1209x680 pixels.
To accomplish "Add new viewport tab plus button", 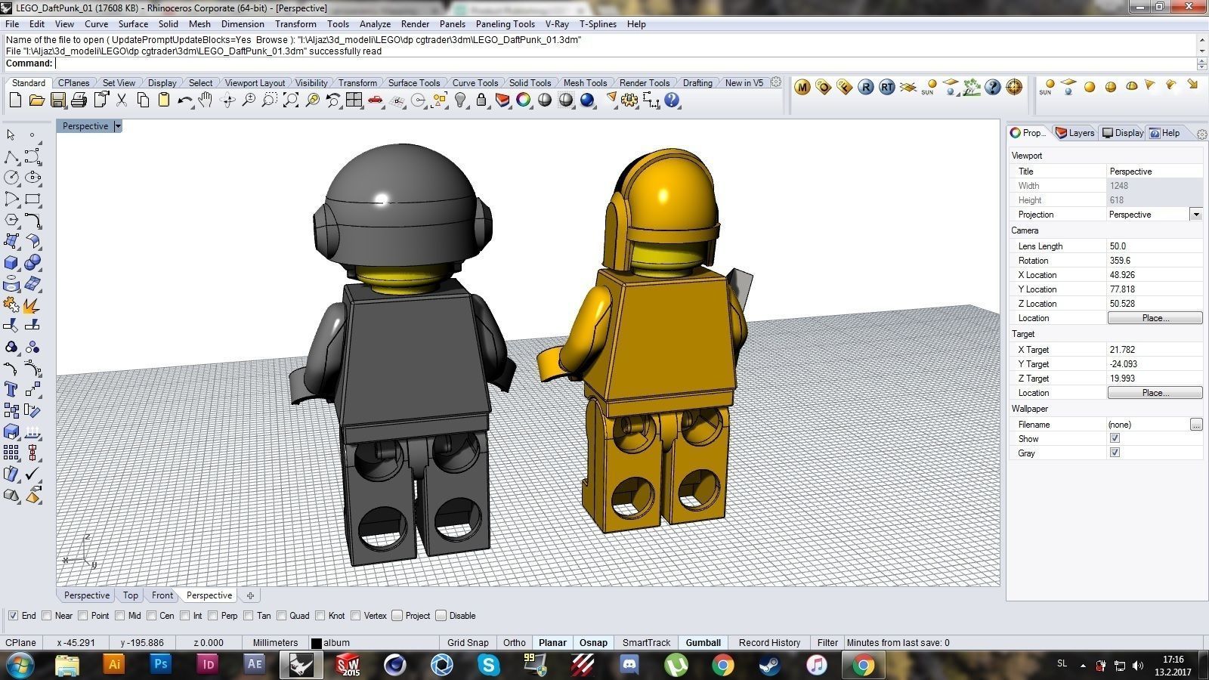I will pos(250,595).
